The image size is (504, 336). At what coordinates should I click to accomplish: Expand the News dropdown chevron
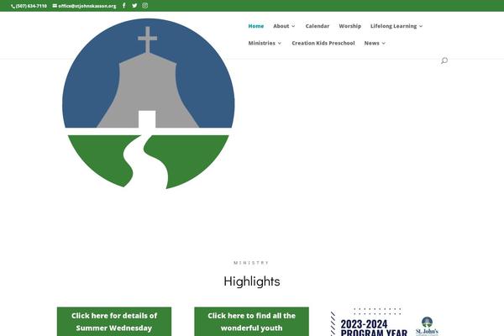point(384,44)
